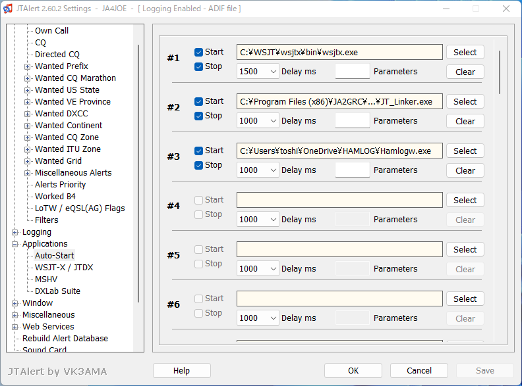Screen dimensions: 522x386
Task: Enable the #5 Start checkbox
Action: pyautogui.click(x=199, y=249)
